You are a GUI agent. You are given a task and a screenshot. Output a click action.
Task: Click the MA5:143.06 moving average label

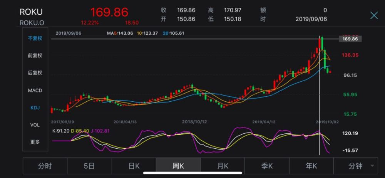pyautogui.click(x=120, y=33)
